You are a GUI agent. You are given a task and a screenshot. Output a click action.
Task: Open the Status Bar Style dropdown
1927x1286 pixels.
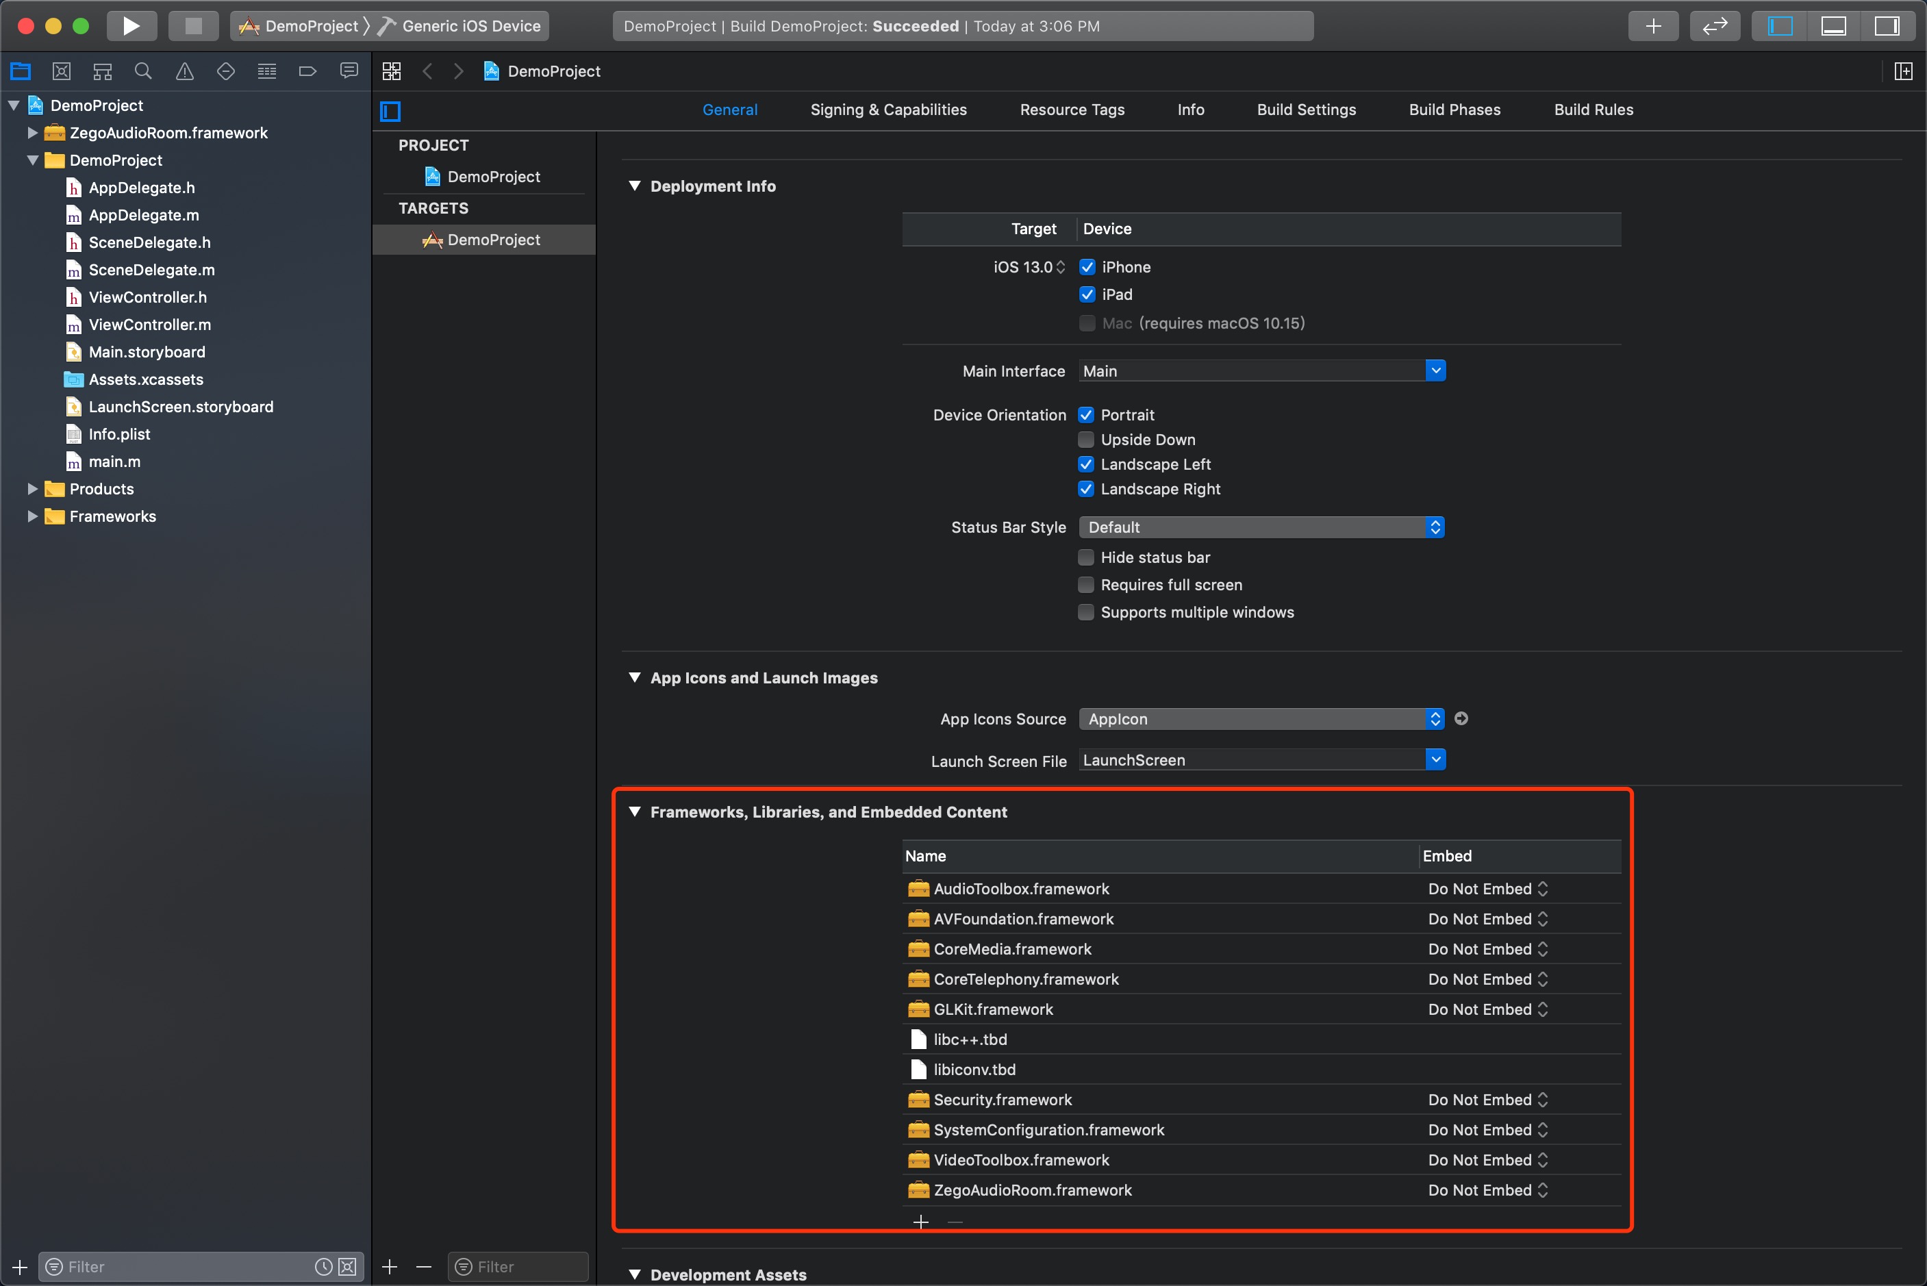[x=1262, y=527]
